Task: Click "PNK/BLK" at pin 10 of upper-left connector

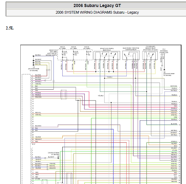Action: (x=38, y=95)
